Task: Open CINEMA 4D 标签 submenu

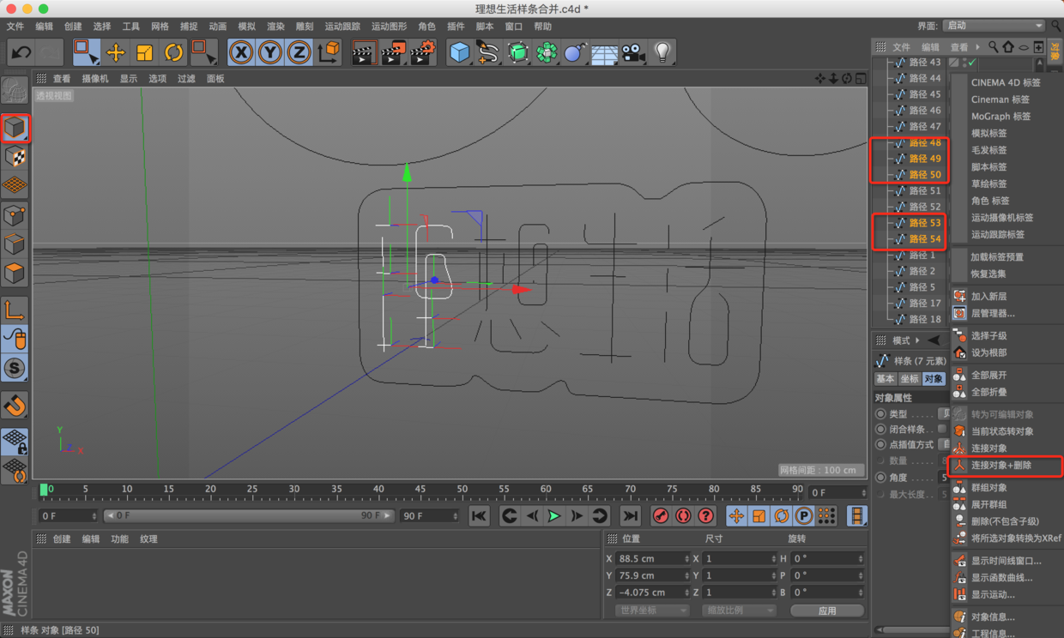Action: pos(1007,82)
